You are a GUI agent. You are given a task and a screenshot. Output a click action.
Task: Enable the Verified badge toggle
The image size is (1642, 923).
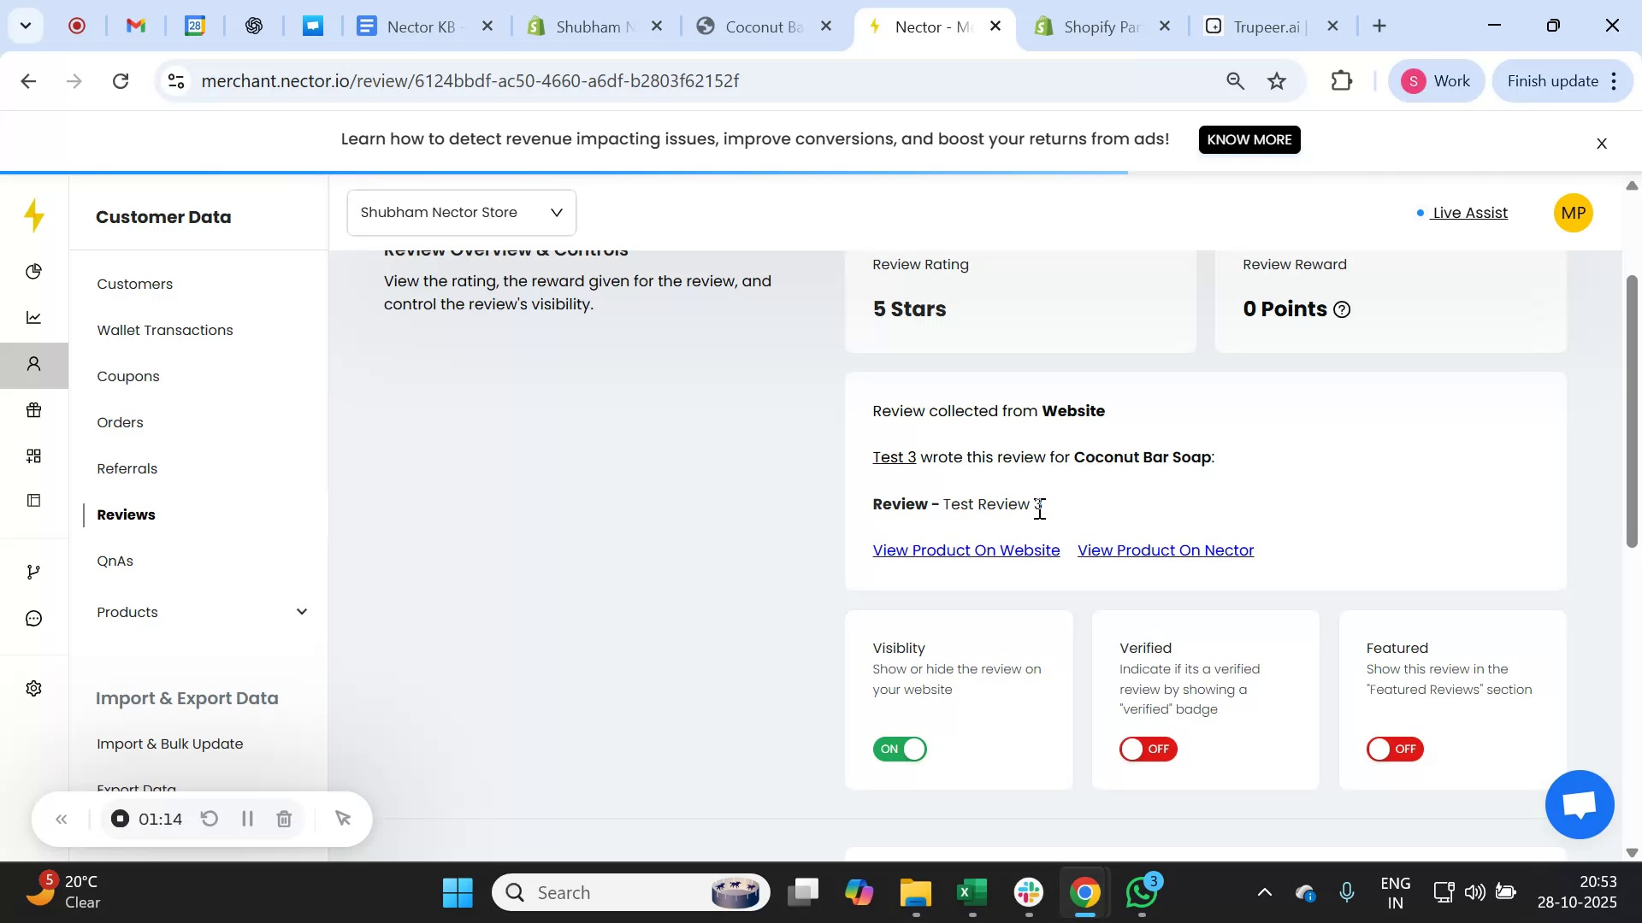(1147, 749)
